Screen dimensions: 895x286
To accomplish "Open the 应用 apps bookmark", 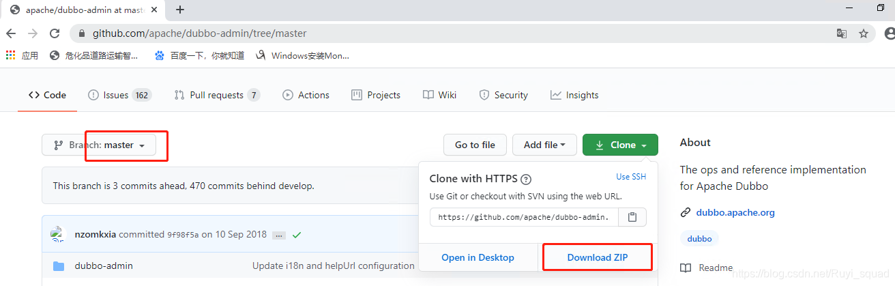I will pyautogui.click(x=23, y=56).
